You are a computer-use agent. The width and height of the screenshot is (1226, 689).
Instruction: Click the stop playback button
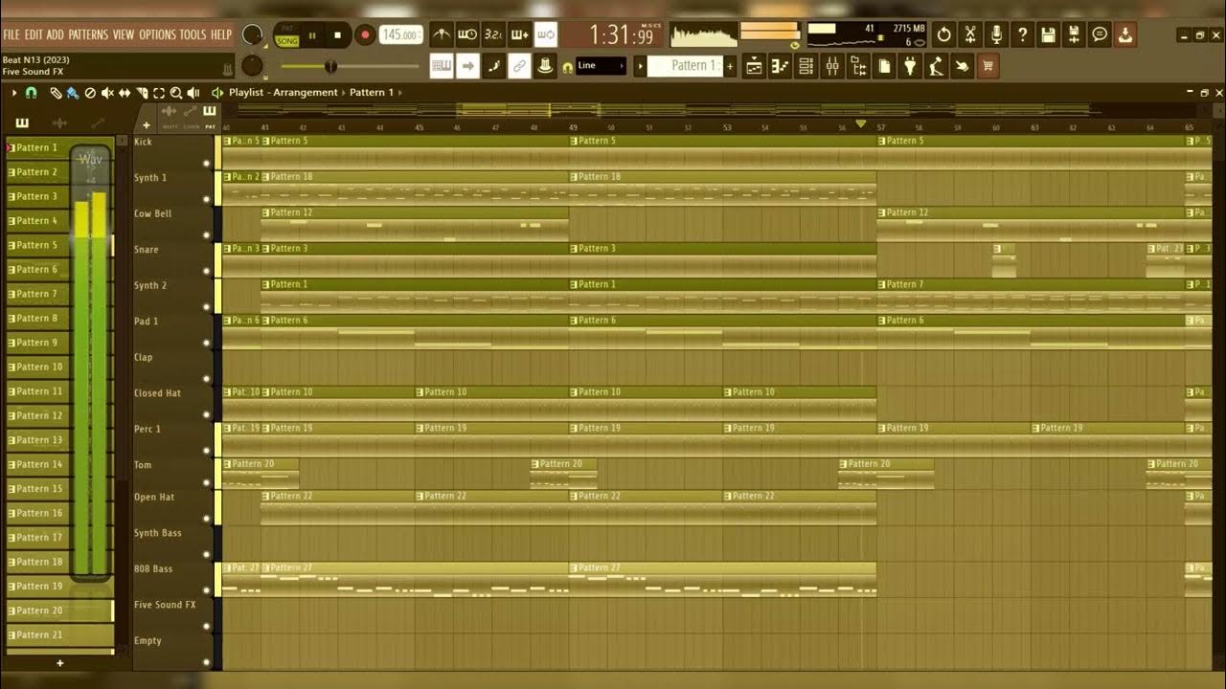point(337,35)
